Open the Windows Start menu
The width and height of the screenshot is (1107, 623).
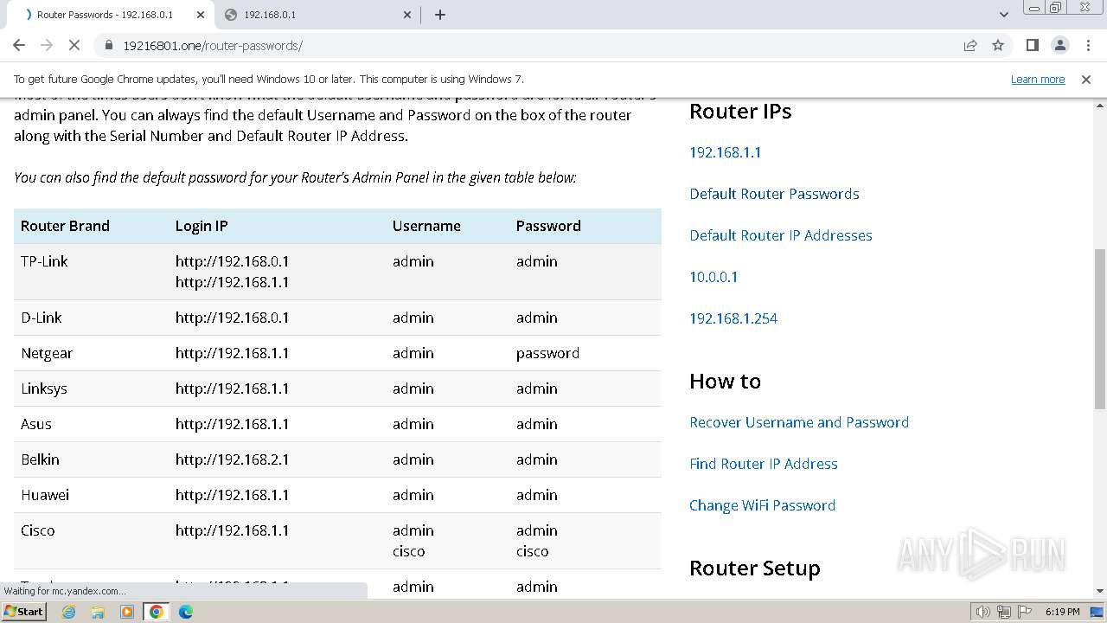point(23,611)
